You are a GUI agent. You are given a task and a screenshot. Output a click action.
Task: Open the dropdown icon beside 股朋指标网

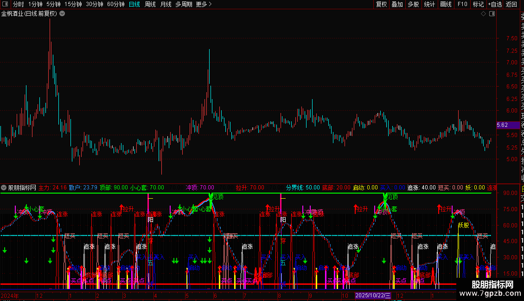coord(4,188)
